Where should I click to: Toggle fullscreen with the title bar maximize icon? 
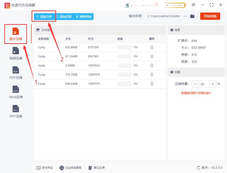(x=211, y=5)
